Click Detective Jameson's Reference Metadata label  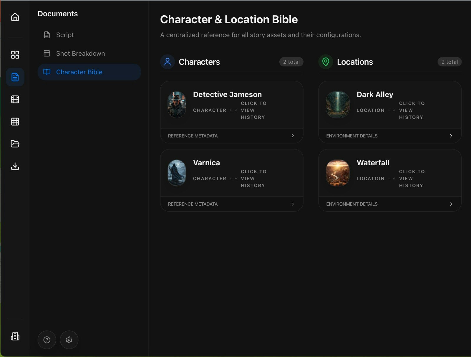(x=193, y=136)
